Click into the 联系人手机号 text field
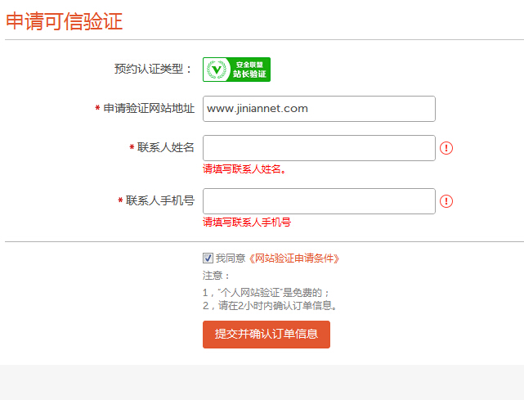This screenshot has height=400, width=524. tap(319, 201)
